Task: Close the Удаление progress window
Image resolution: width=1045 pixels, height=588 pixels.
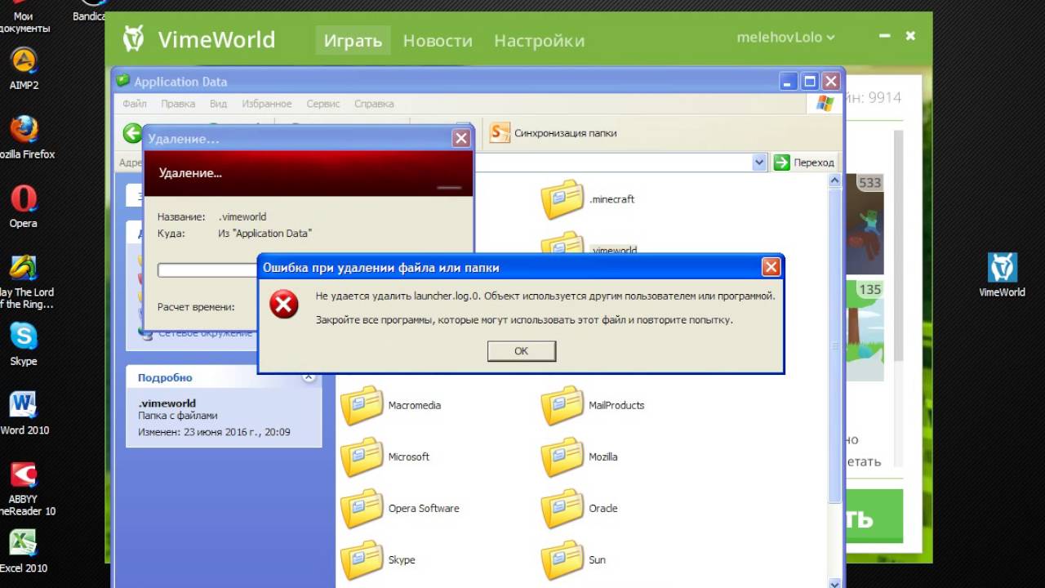Action: pos(461,139)
